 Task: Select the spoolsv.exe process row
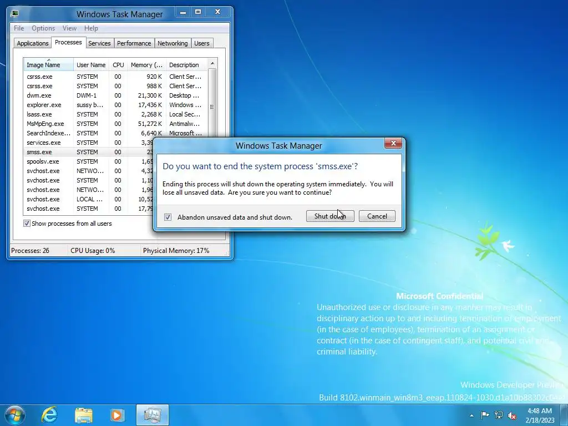[x=88, y=161]
